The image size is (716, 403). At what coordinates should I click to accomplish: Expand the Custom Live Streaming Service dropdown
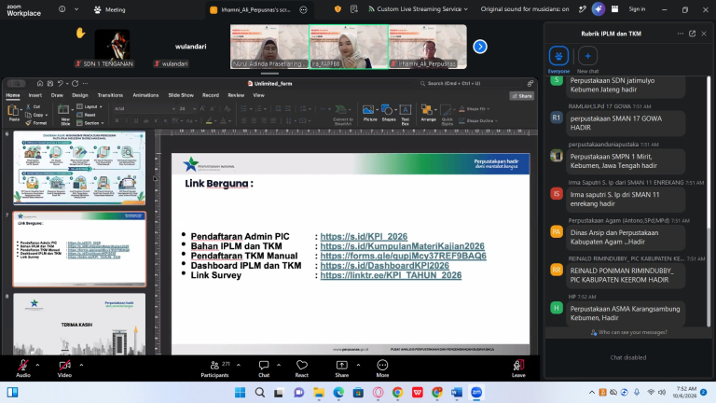[x=418, y=9]
